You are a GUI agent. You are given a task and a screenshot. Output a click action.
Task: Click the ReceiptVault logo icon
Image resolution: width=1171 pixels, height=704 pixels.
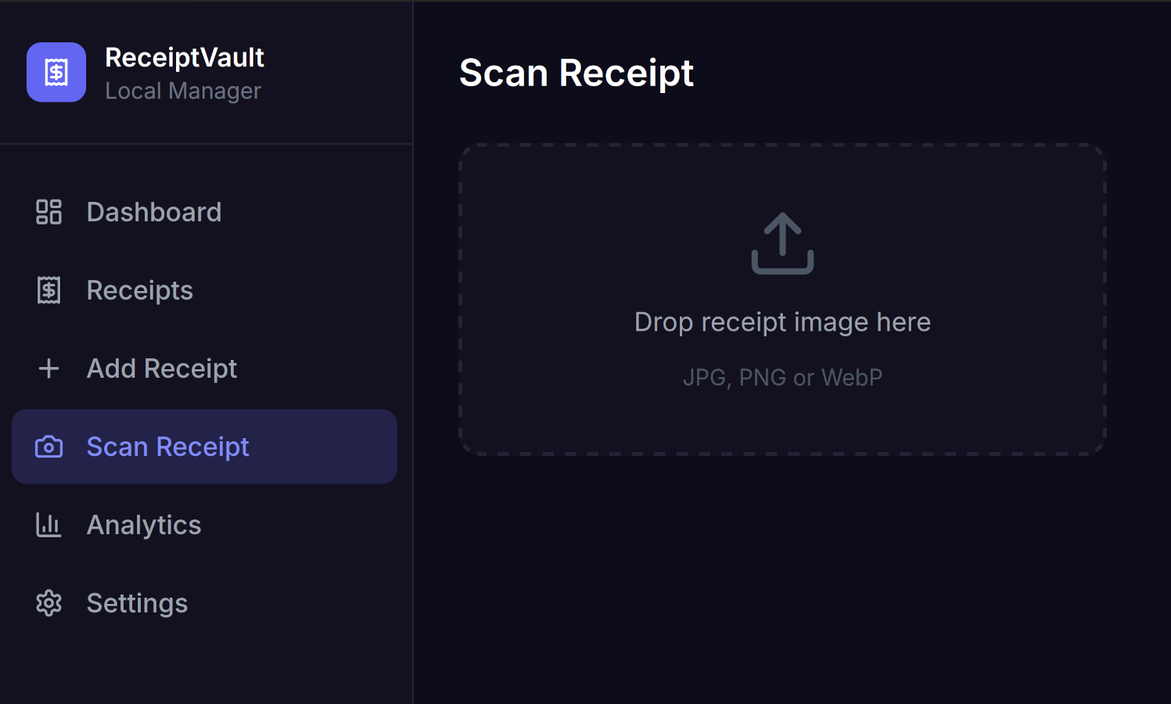pyautogui.click(x=56, y=72)
